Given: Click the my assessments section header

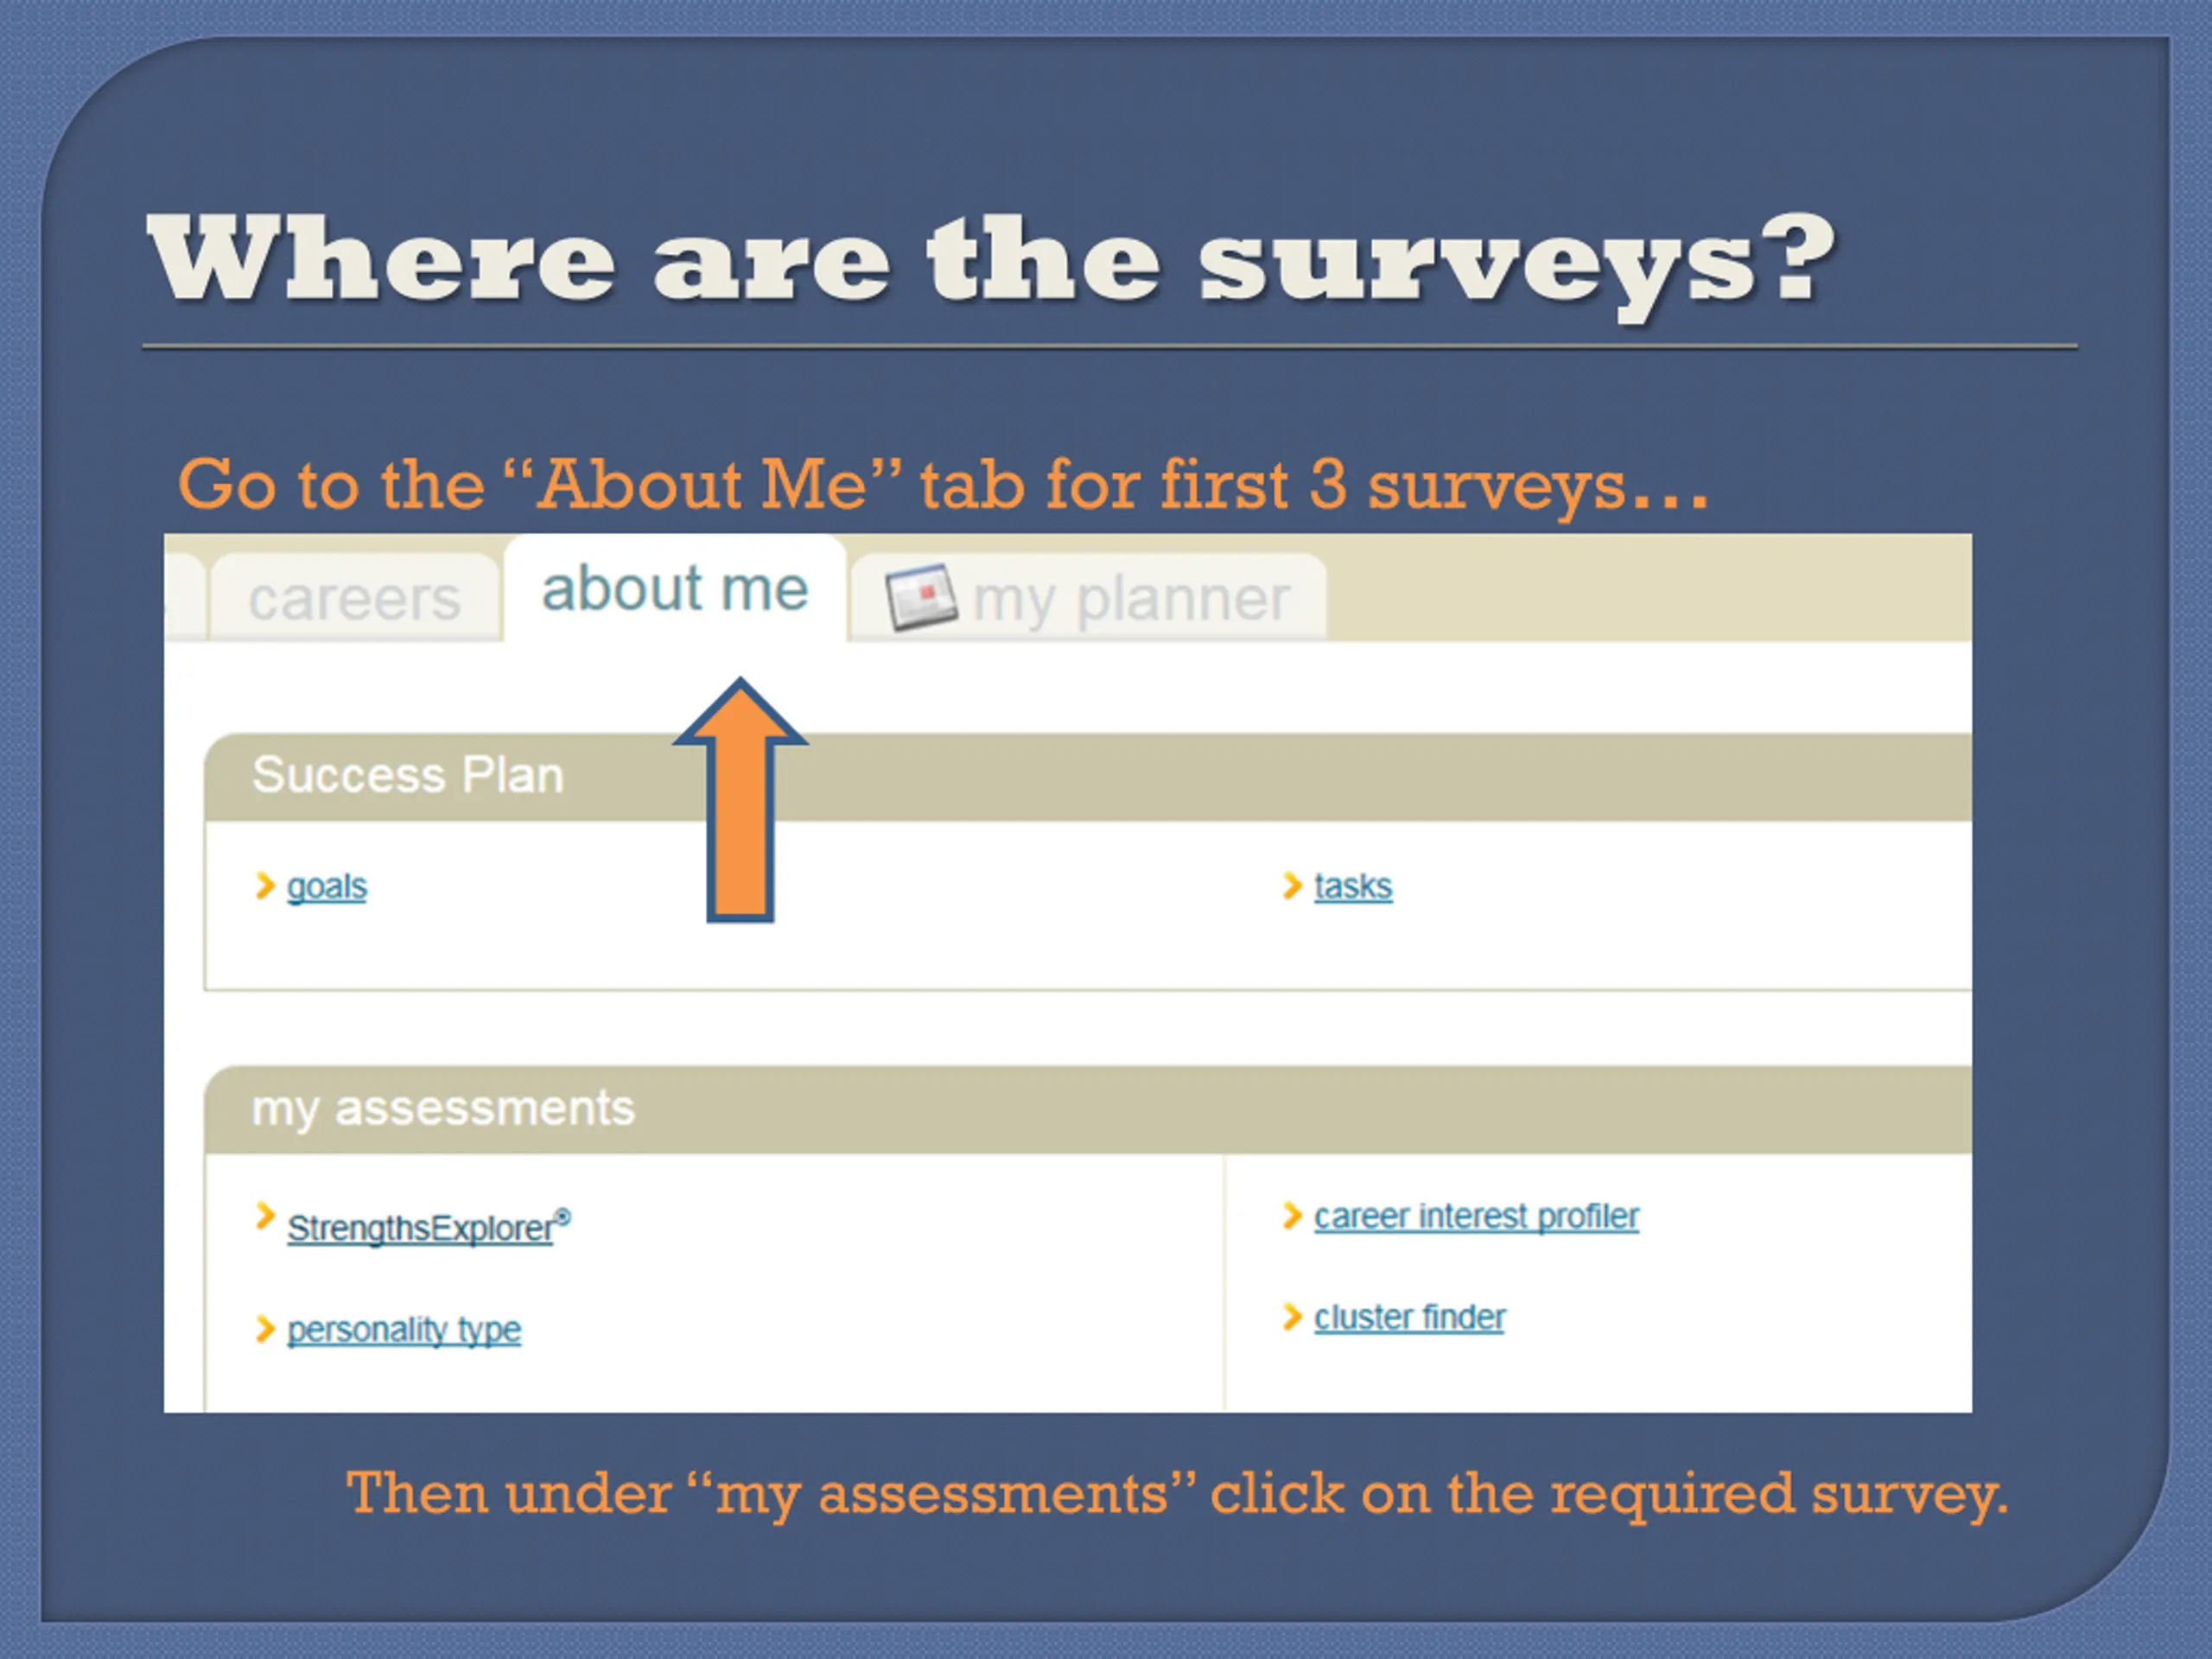Looking at the screenshot, I should (x=443, y=1109).
